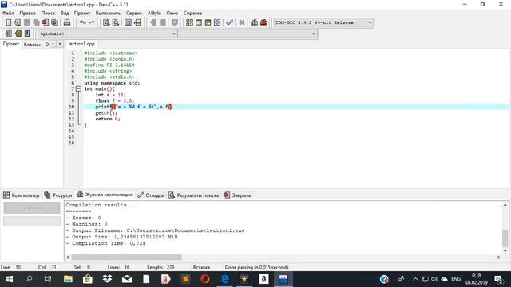The width and height of the screenshot is (511, 287).
Task: Open the (globals) class dropdown
Action: (108, 33)
